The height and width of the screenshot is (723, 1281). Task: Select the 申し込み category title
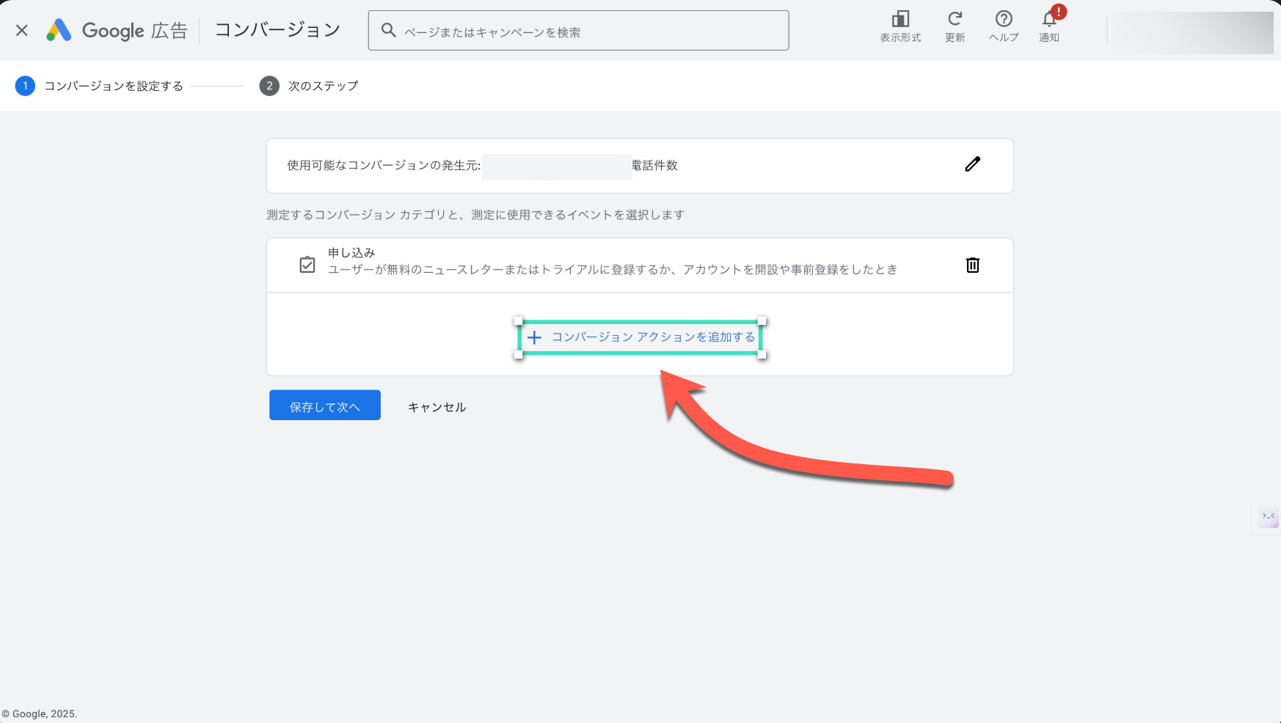pos(351,253)
